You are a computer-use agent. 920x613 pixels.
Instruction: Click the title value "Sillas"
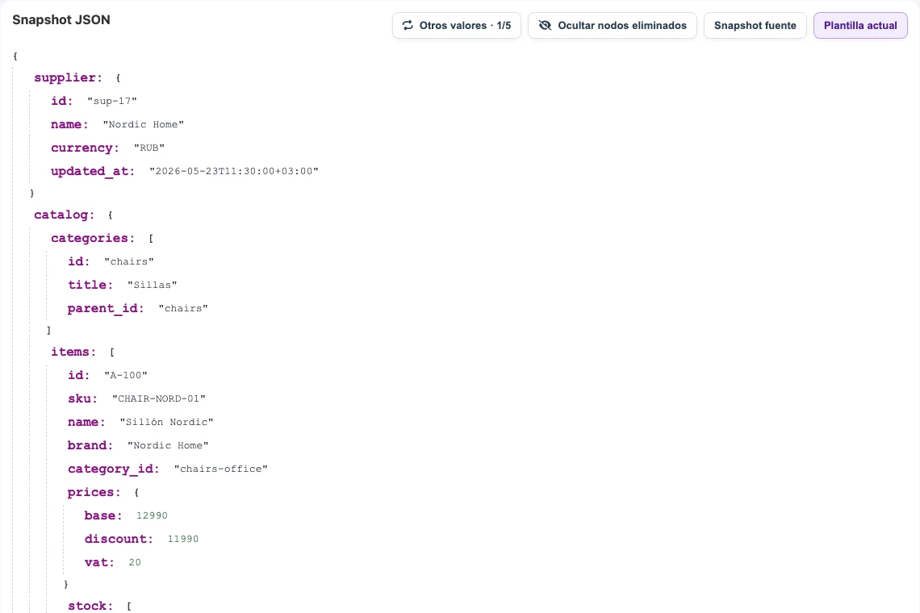[x=152, y=285]
